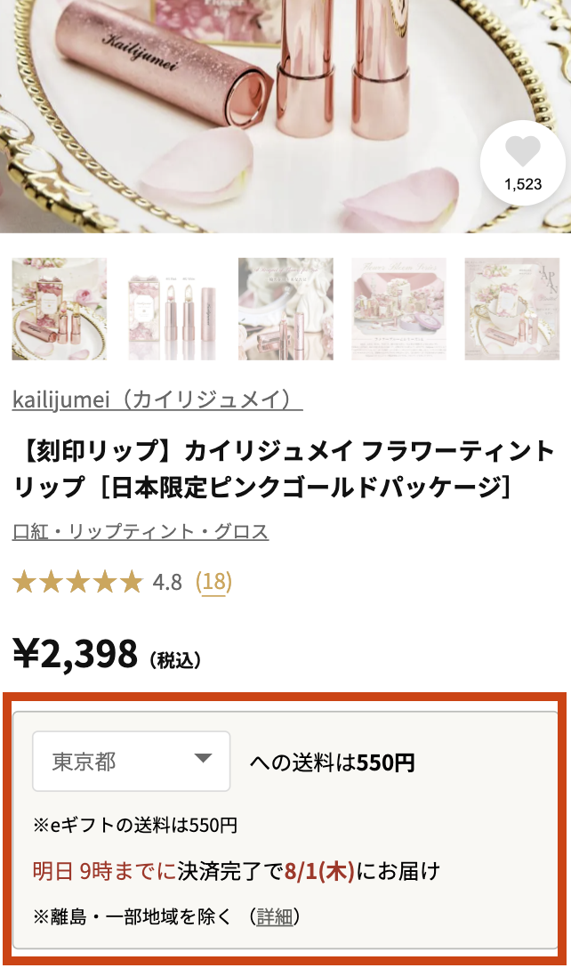Screen dimensions: 571x968
Task: Click the ¥2,398 price text
Action: coord(76,654)
